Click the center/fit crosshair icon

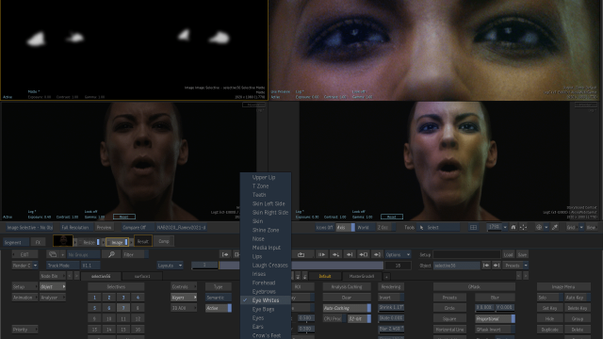(x=524, y=228)
